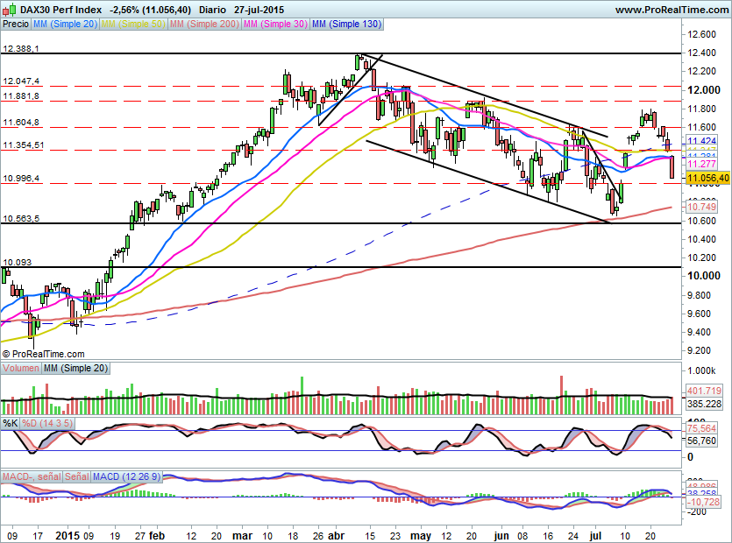Screen dimensions: 732x543
Task: Open the MM (Simple 20) price indicator label
Action: click(65, 24)
